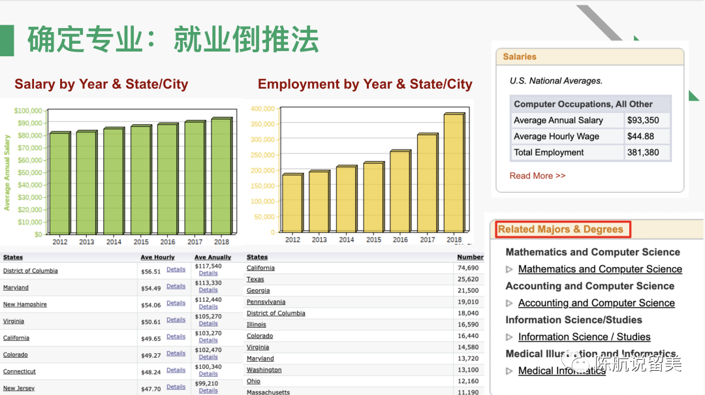The image size is (705, 395).
Task: Click Details under the $117,540 annual salary
Action: click(208, 274)
